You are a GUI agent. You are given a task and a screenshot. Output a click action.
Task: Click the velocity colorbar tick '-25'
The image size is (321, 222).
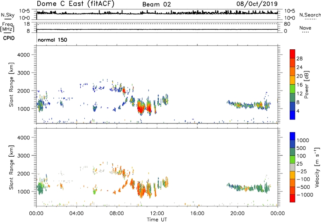coord(302,171)
